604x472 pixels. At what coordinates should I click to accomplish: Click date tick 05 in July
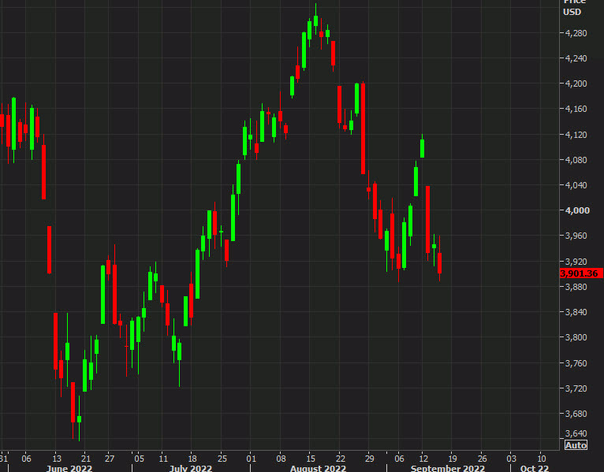click(x=139, y=459)
